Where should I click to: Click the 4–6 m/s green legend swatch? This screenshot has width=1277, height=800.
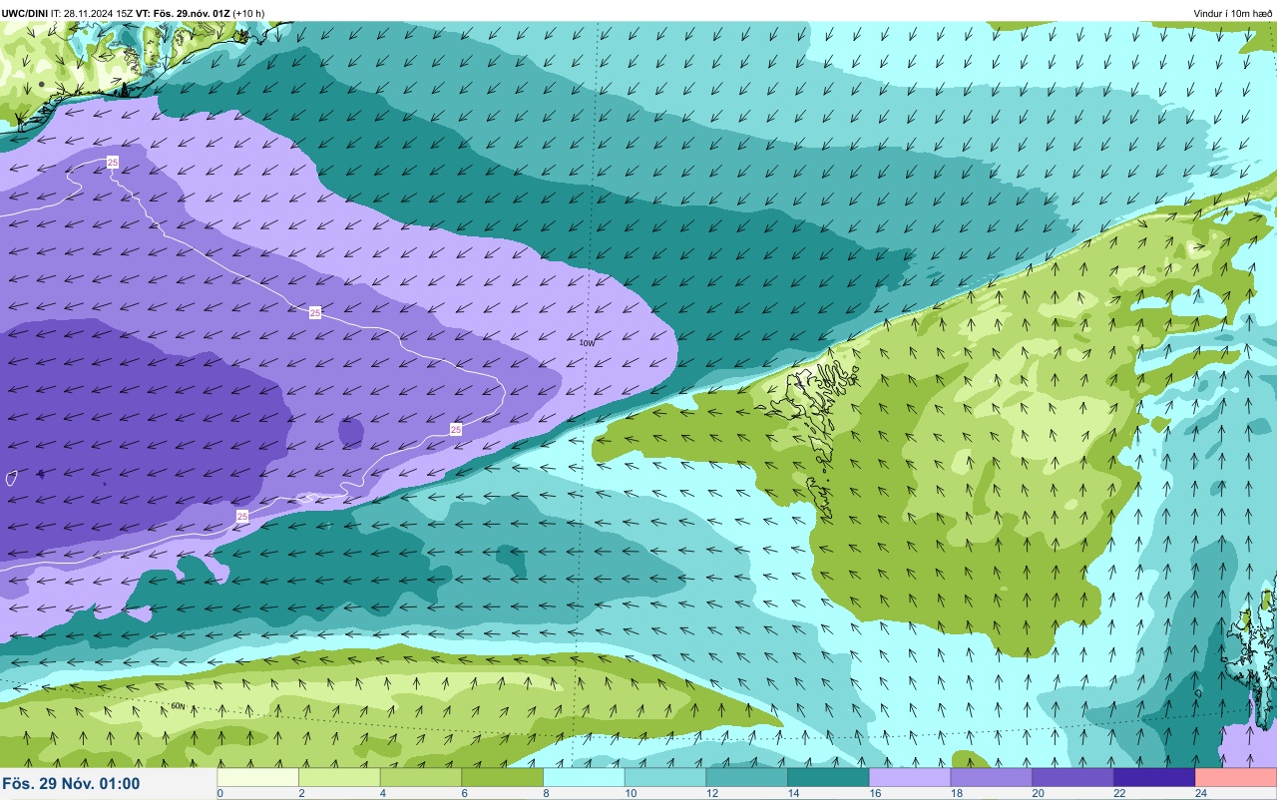421,777
